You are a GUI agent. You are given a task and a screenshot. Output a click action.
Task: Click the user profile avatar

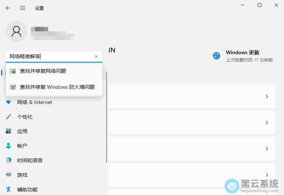(x=16, y=31)
